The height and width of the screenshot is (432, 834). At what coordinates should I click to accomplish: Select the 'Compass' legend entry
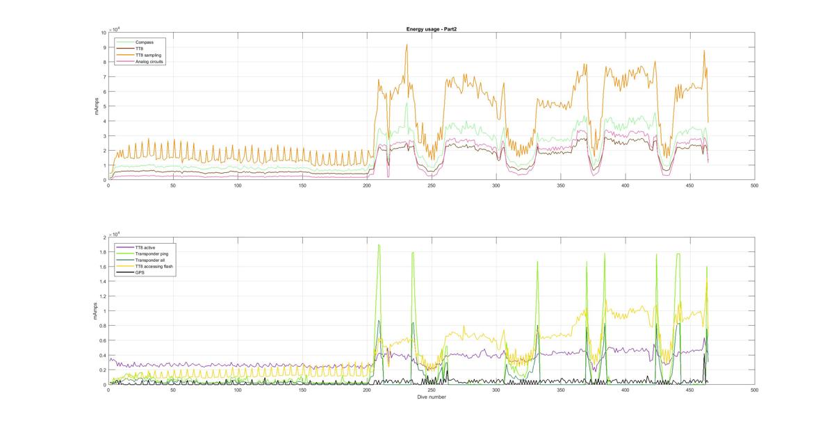tap(144, 42)
